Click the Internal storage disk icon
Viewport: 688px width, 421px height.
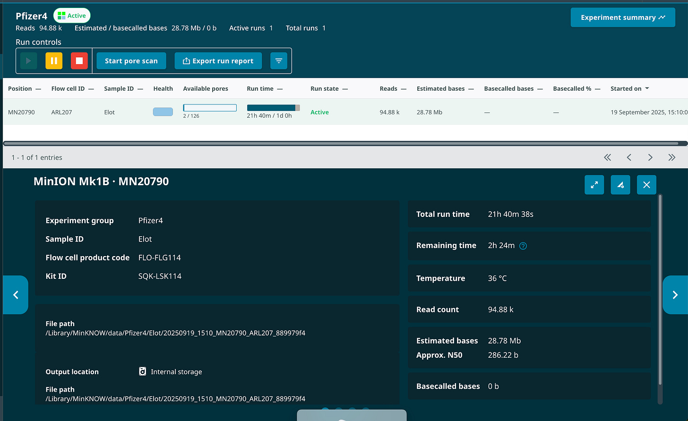[143, 371]
